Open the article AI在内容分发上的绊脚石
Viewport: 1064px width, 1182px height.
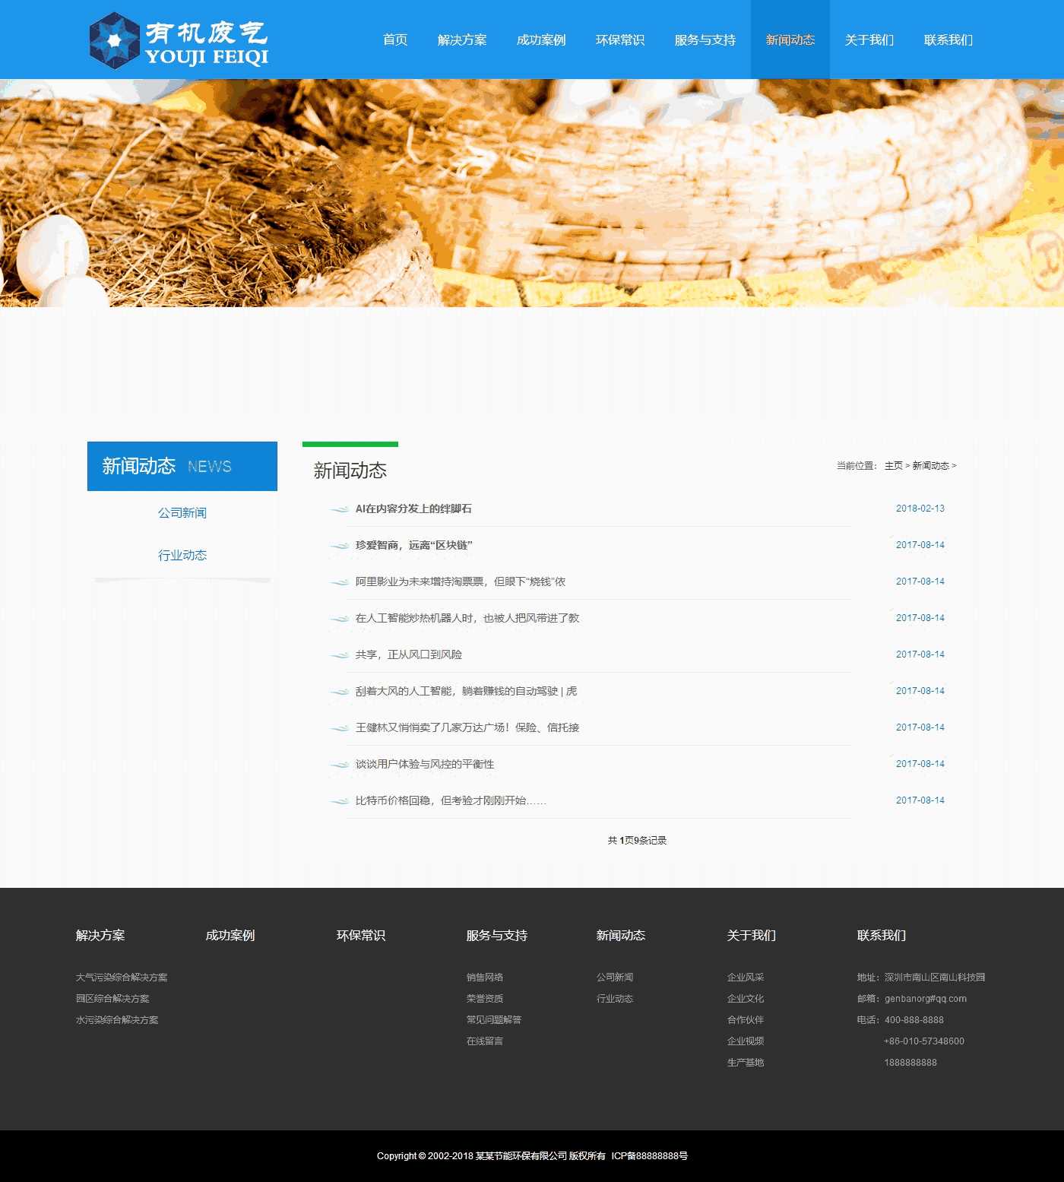pyautogui.click(x=413, y=509)
